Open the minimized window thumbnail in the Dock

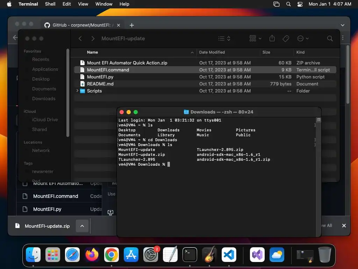[305, 256]
